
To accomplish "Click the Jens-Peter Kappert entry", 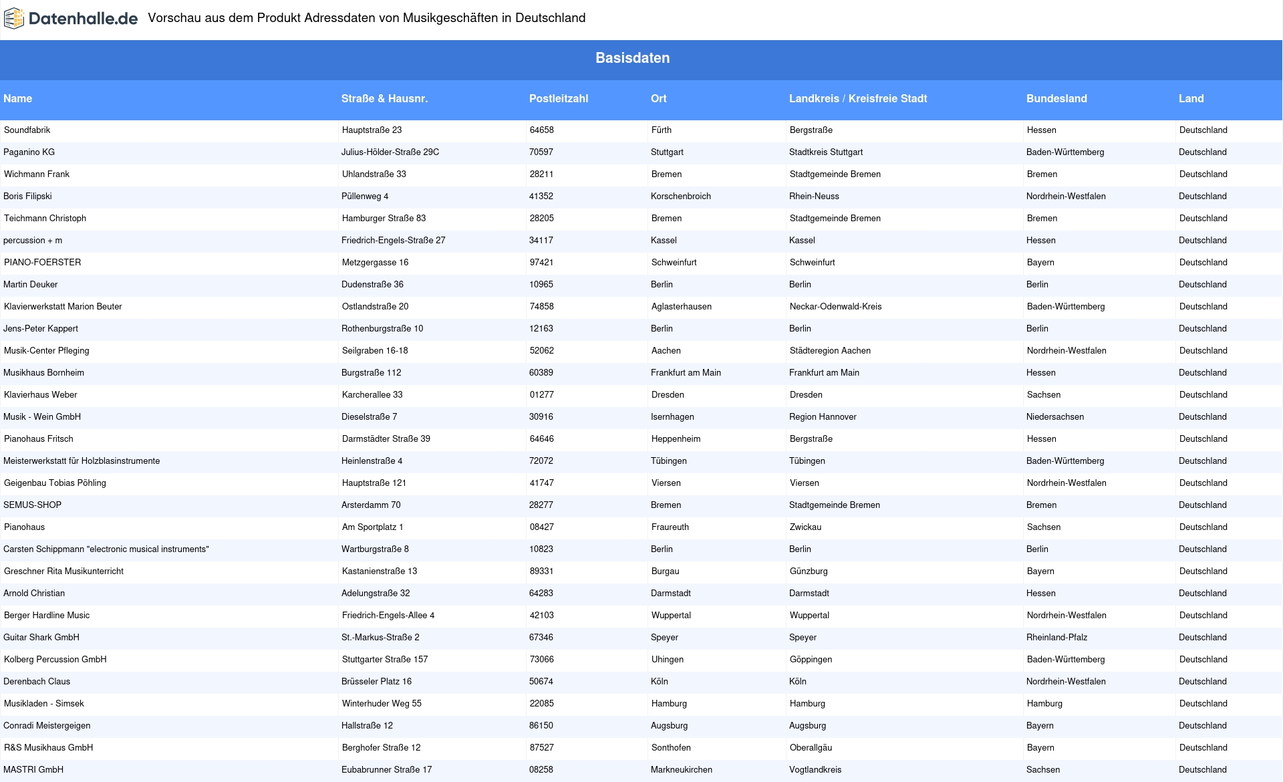I will point(41,329).
